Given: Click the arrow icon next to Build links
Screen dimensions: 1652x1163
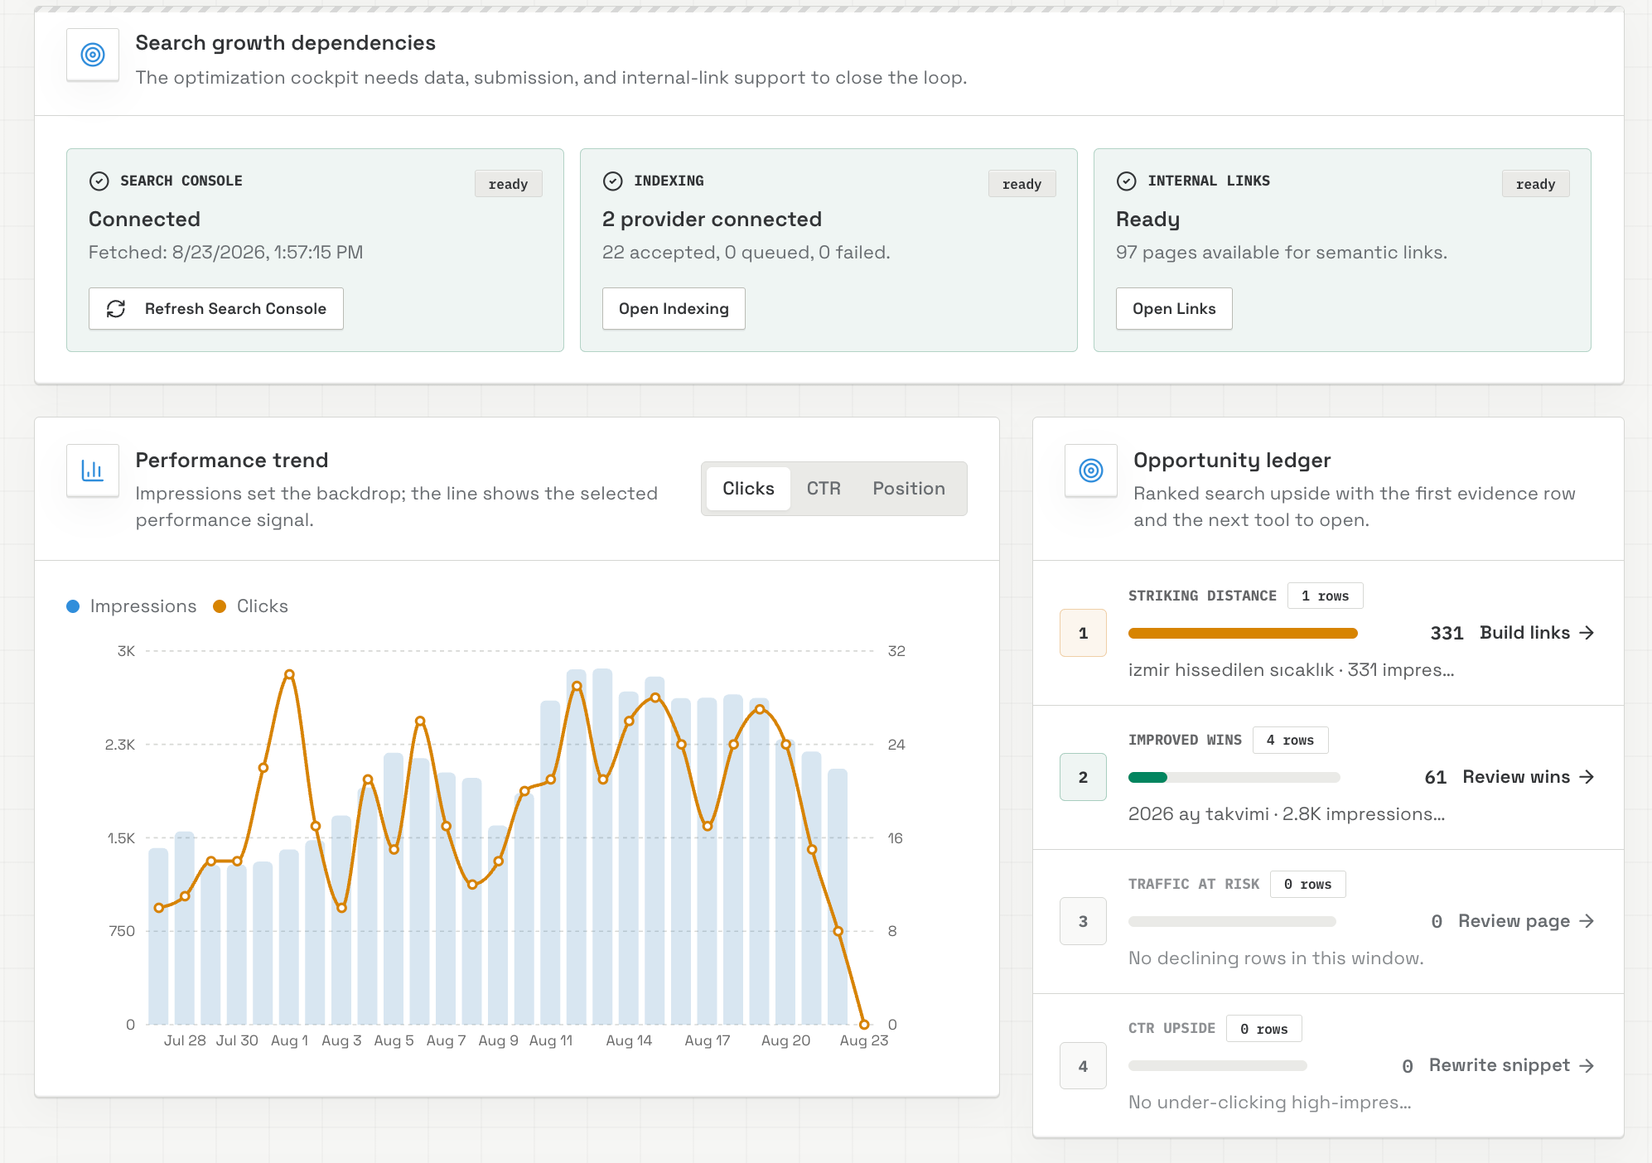Looking at the screenshot, I should pyautogui.click(x=1587, y=633).
